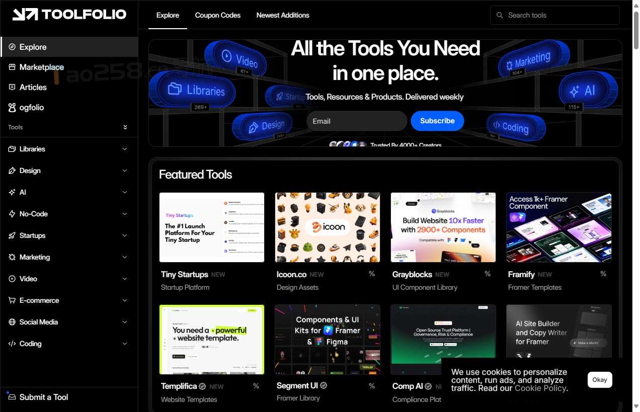Click the Explore compass icon in sidebar
The height and width of the screenshot is (412, 640).
[12, 47]
